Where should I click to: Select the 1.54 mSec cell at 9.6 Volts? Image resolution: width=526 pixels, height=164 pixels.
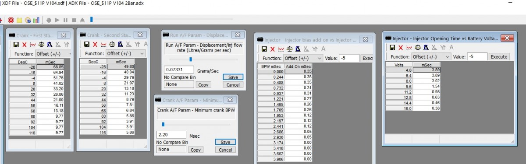[x=427, y=87]
